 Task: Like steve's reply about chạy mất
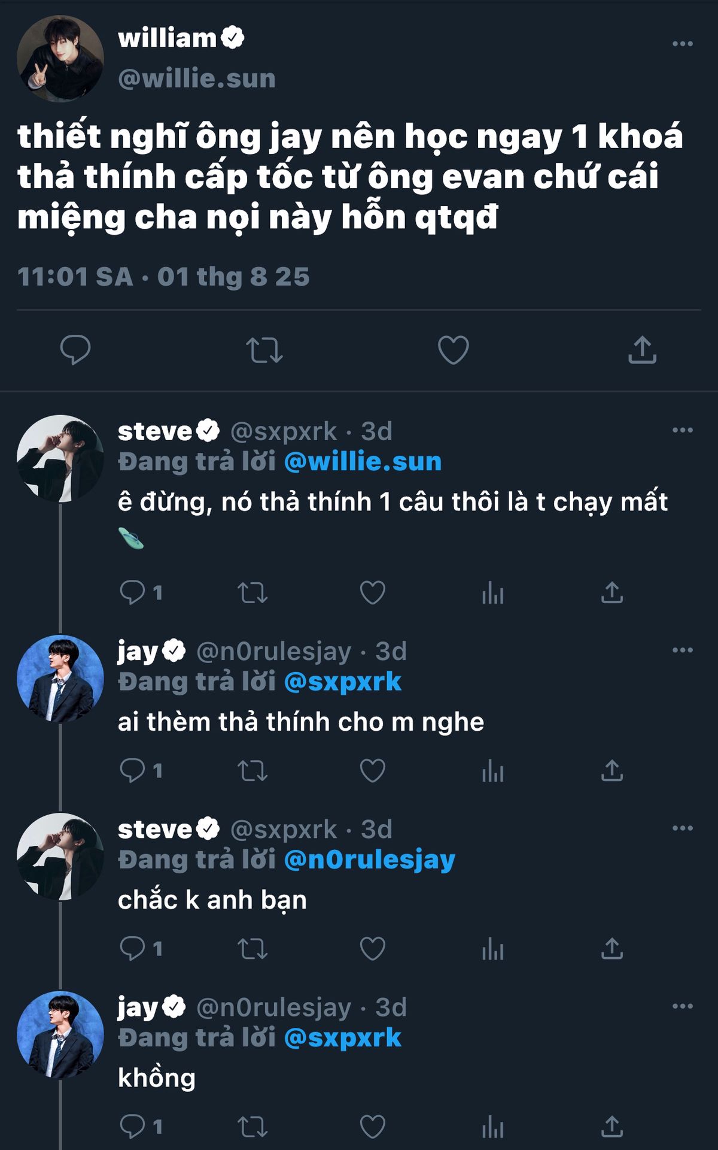point(372,593)
